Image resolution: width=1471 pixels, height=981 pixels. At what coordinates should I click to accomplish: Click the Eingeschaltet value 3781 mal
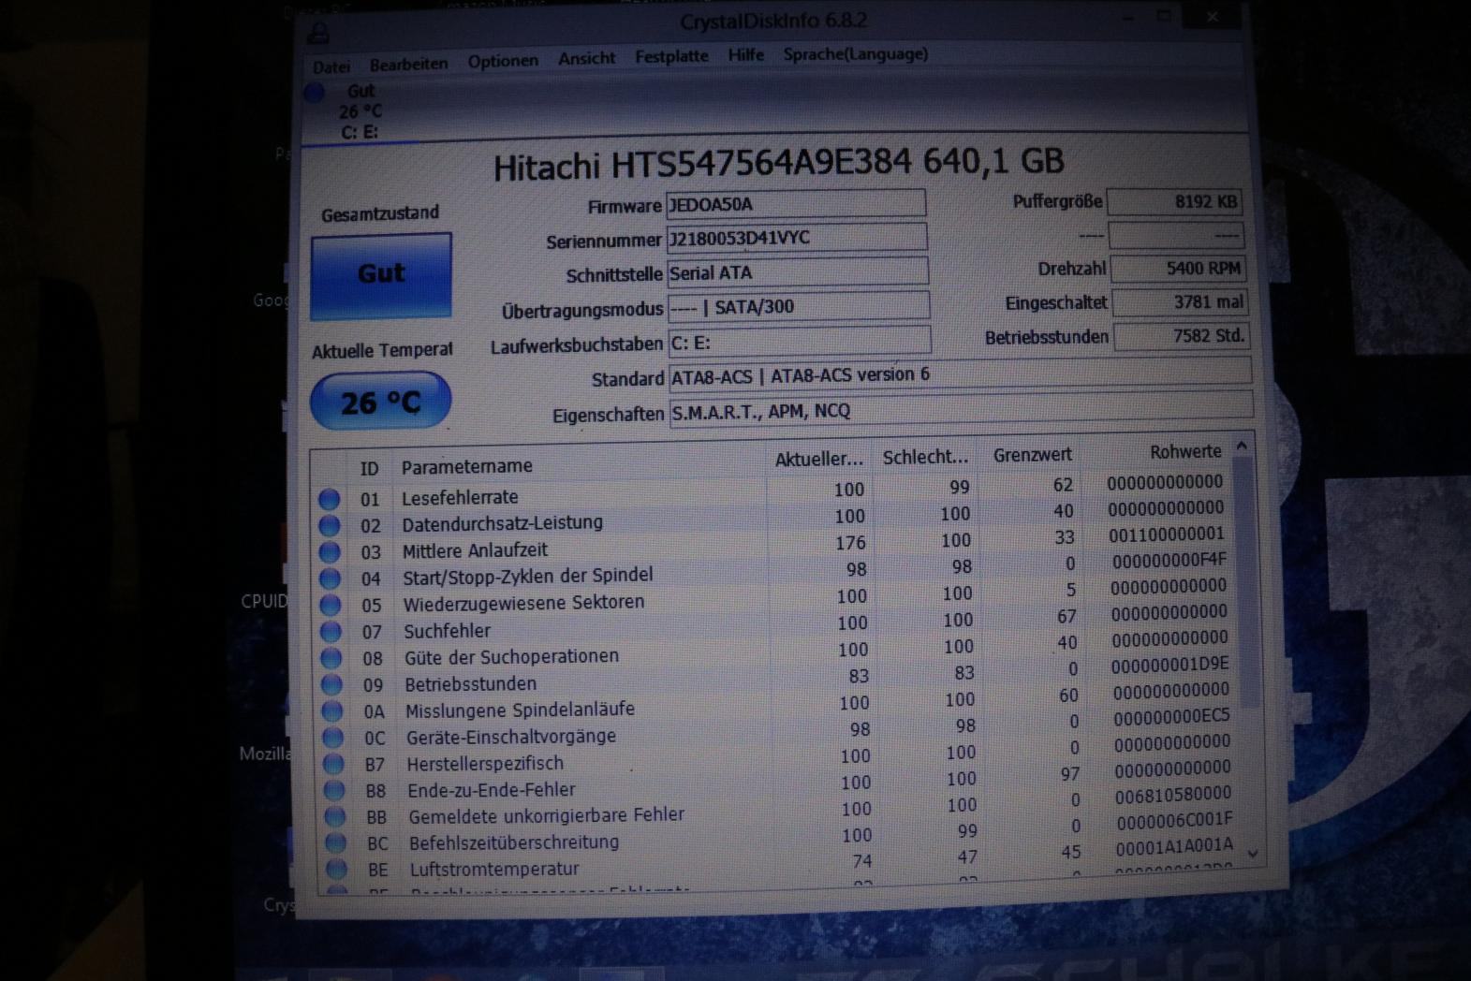point(1180,302)
